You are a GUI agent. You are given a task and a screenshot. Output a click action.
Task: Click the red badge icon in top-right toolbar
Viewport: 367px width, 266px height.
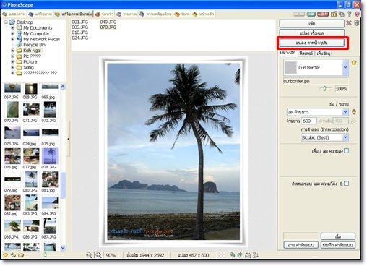[323, 14]
